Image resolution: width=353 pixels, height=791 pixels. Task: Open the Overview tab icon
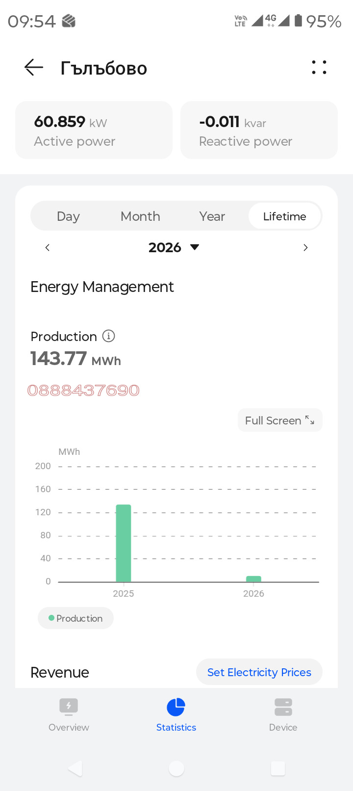click(69, 707)
